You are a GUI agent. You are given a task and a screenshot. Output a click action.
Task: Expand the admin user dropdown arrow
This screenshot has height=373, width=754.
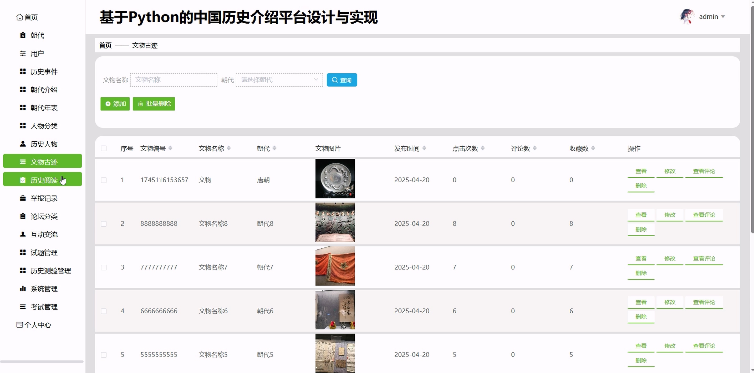(723, 17)
